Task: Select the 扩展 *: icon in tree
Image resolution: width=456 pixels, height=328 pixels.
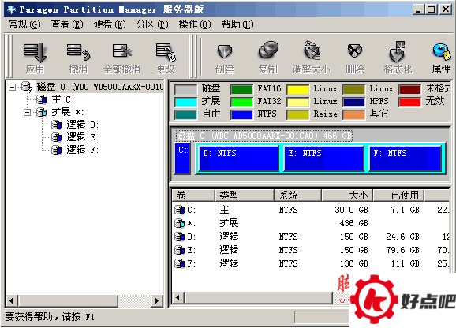Action: (42, 112)
